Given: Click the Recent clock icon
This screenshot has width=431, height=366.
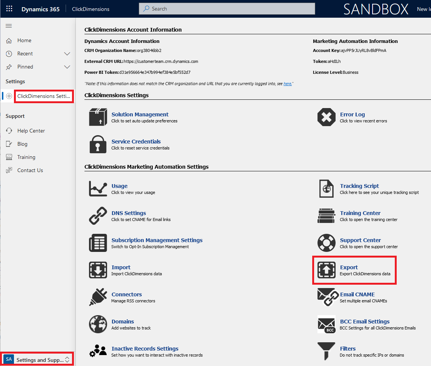Looking at the screenshot, I should point(9,54).
